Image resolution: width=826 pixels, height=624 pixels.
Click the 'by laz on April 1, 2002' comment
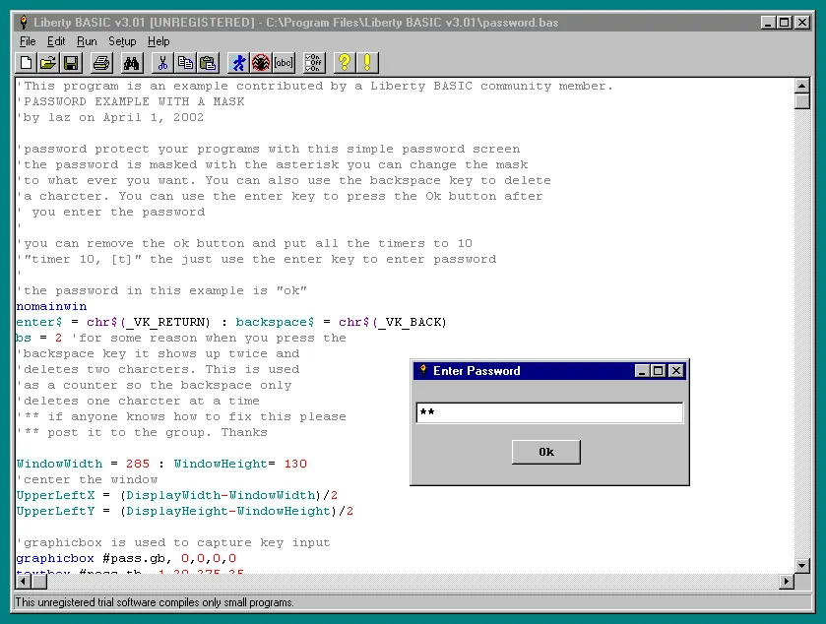[110, 117]
